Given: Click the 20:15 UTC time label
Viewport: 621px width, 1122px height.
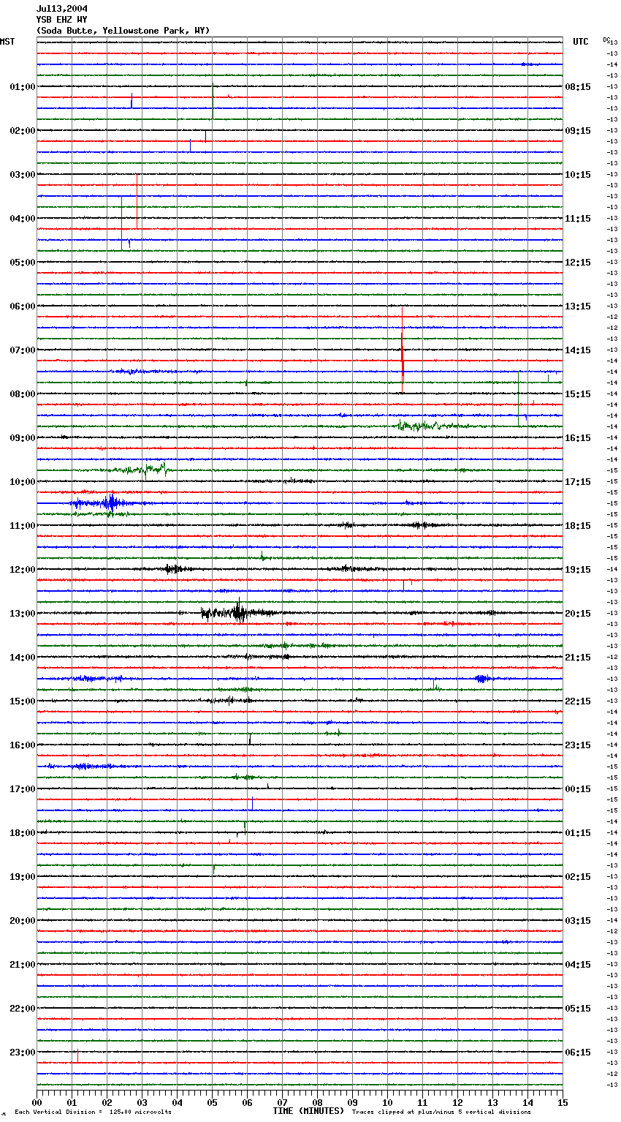Looking at the screenshot, I should tap(578, 614).
